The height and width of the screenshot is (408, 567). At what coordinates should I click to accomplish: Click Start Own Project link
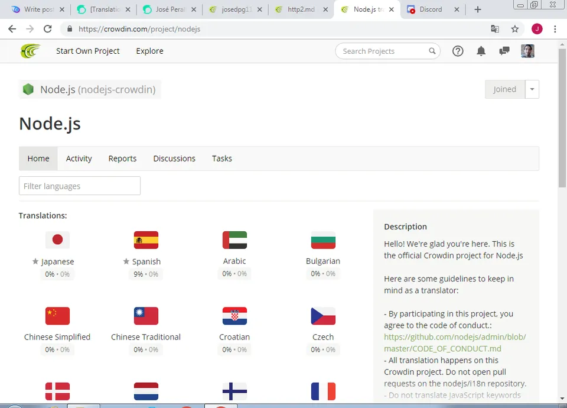click(x=88, y=51)
